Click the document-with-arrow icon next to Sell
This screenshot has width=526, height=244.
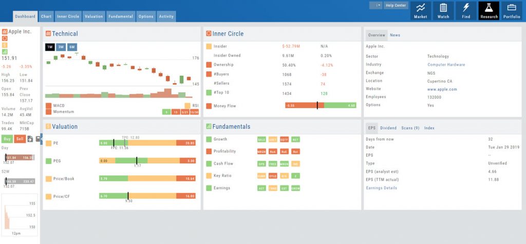coord(30,139)
